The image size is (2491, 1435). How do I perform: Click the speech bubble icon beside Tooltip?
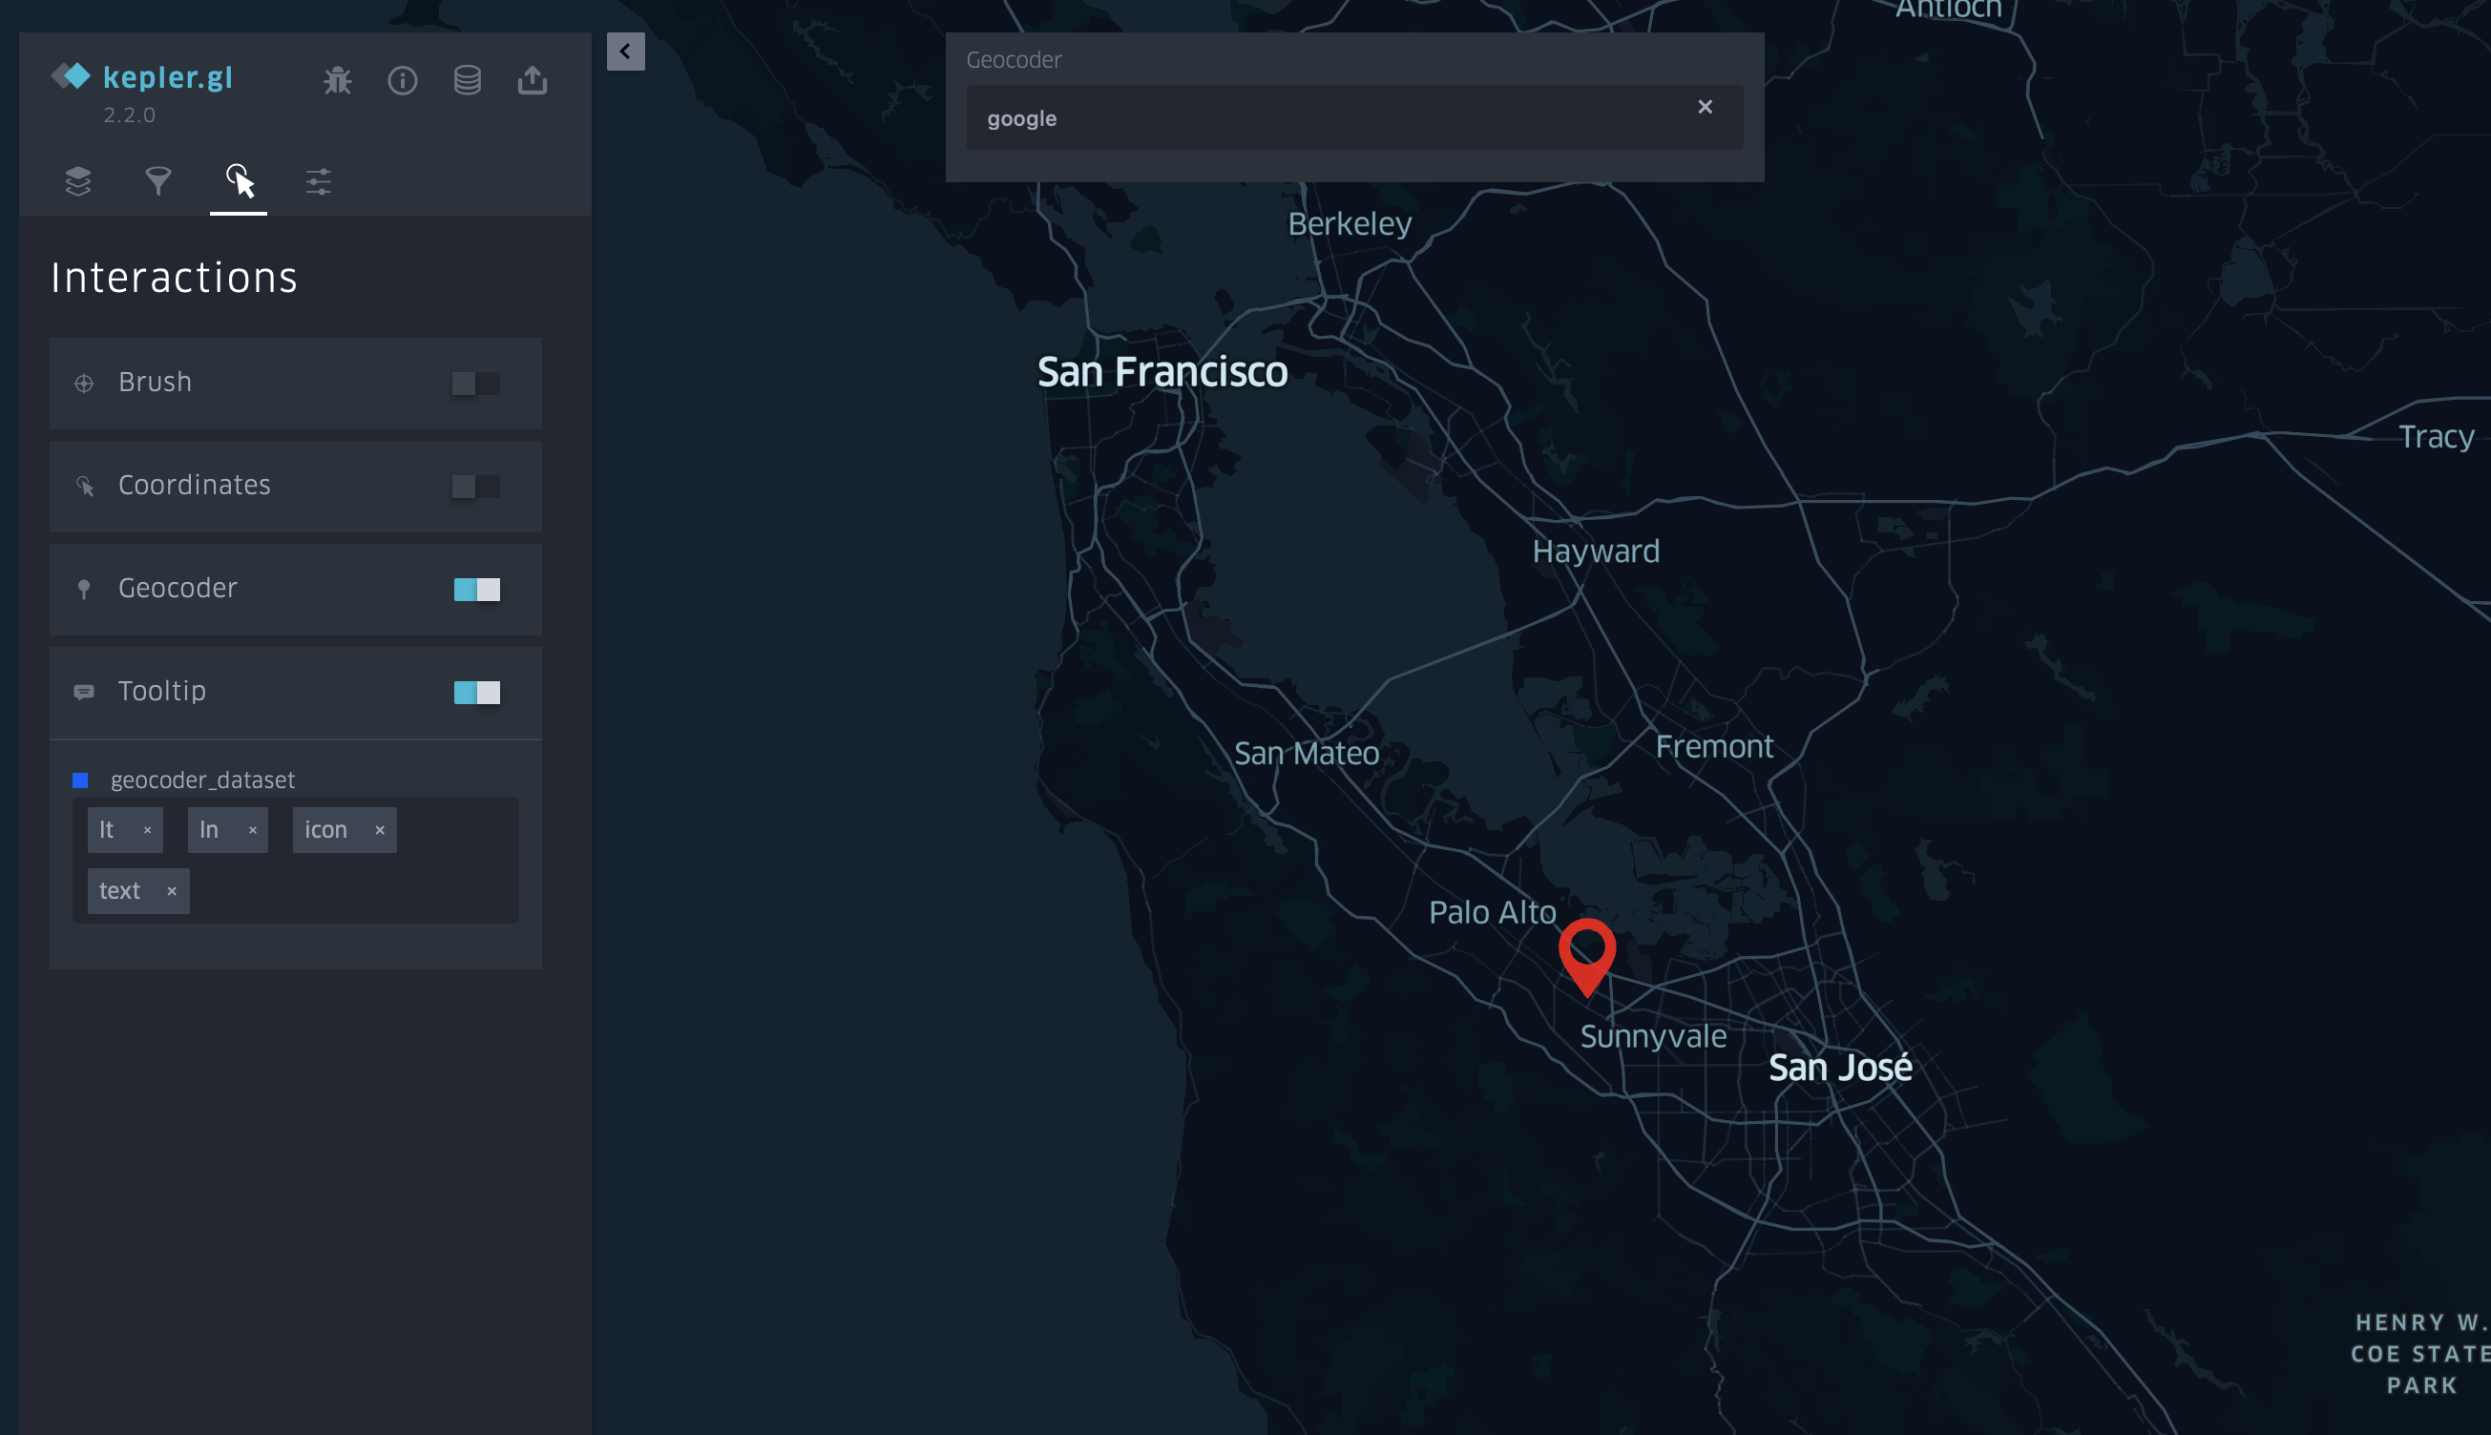click(84, 691)
